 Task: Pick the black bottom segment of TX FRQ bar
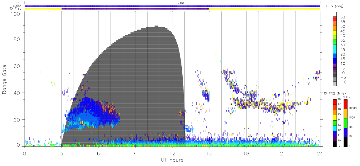[334, 143]
